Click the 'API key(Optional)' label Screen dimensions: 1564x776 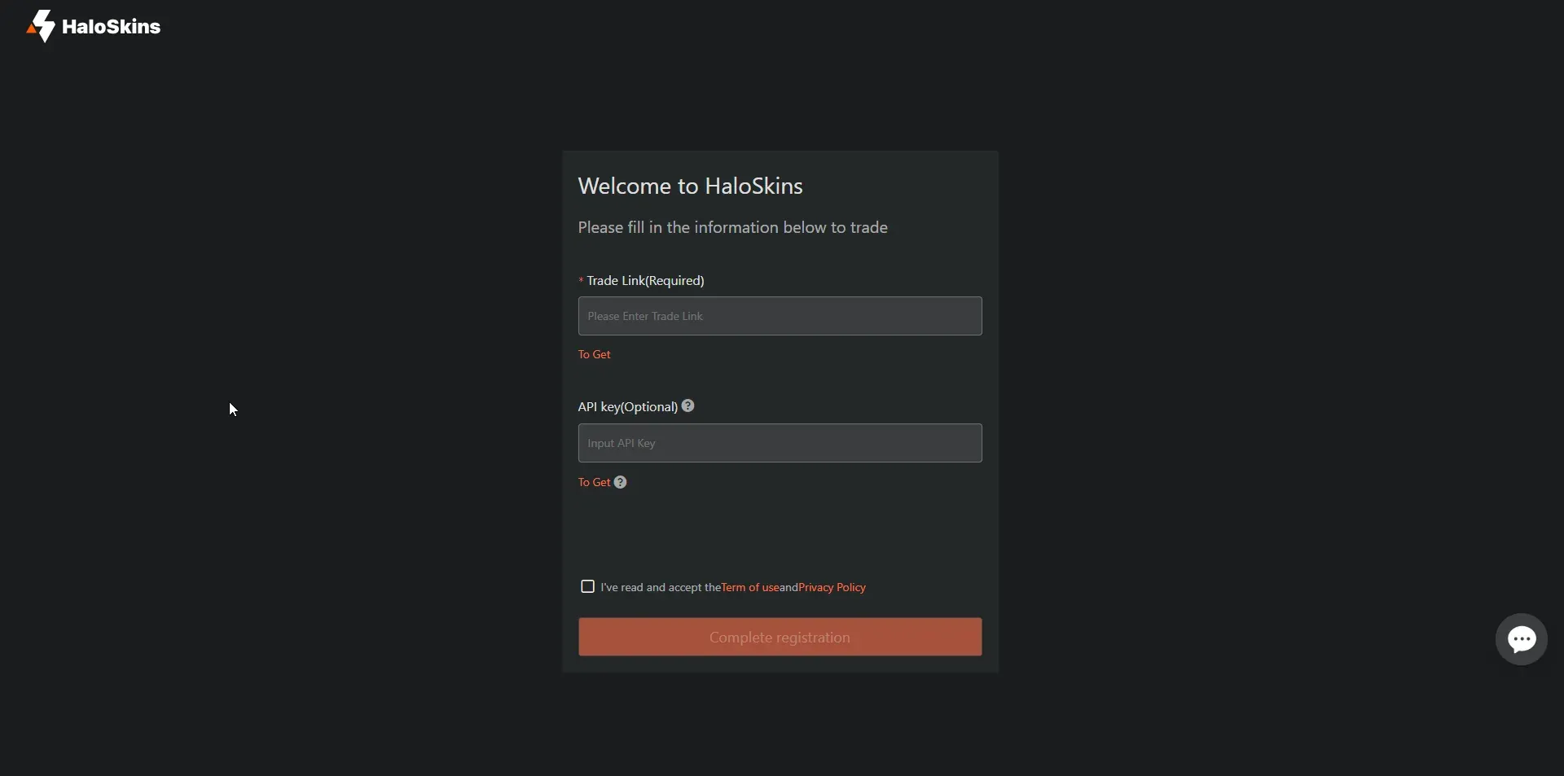[x=628, y=407]
